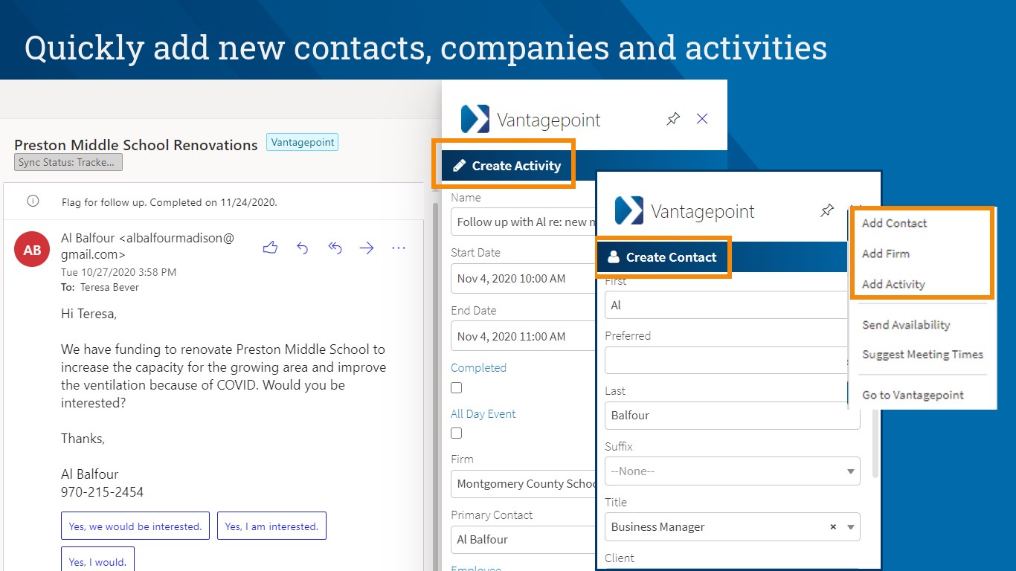Expand the Title dropdown arrow
This screenshot has width=1016, height=571.
click(x=851, y=527)
